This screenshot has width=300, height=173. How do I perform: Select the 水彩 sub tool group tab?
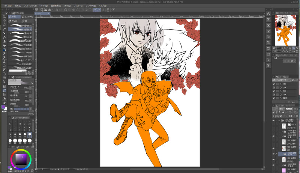[14, 17]
